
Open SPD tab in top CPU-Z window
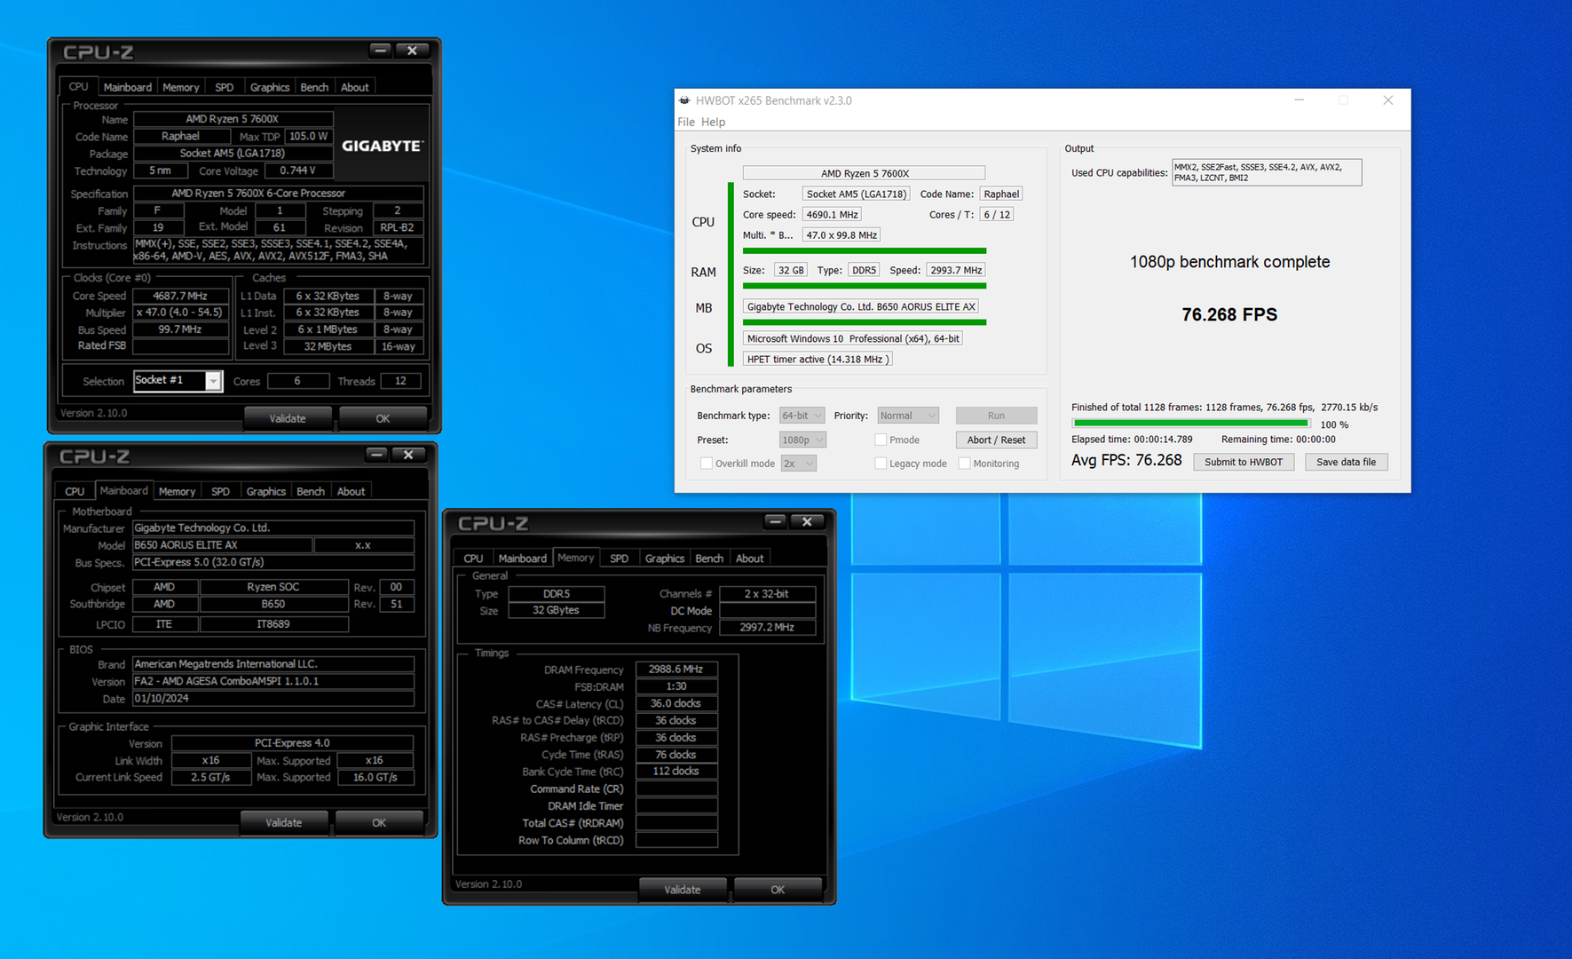(x=225, y=87)
